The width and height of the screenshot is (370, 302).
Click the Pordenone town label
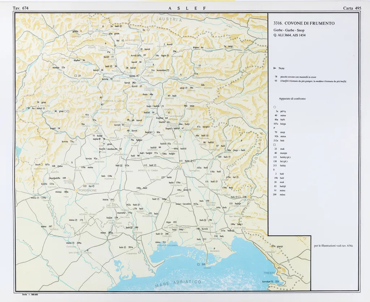[85, 190]
